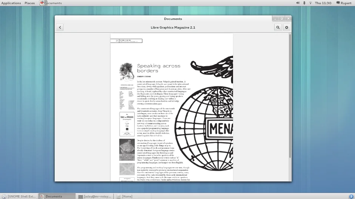Open the network wifi indicator
The height and width of the screenshot is (199, 355).
click(x=310, y=3)
